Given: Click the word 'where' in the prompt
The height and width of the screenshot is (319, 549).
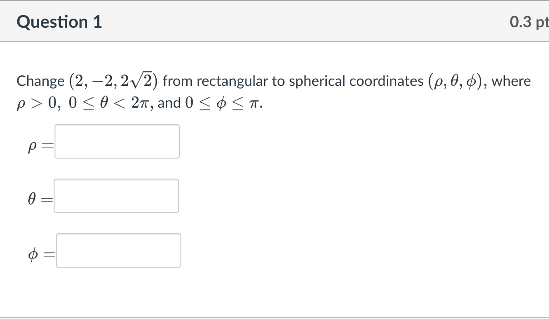Looking at the screenshot, I should pyautogui.click(x=511, y=81).
